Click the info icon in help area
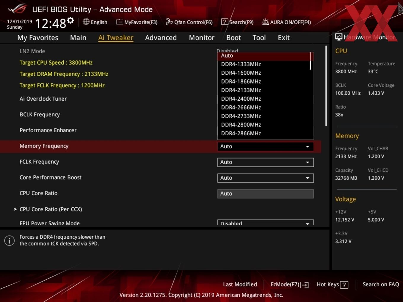The width and height of the screenshot is (403, 302). coord(9,240)
